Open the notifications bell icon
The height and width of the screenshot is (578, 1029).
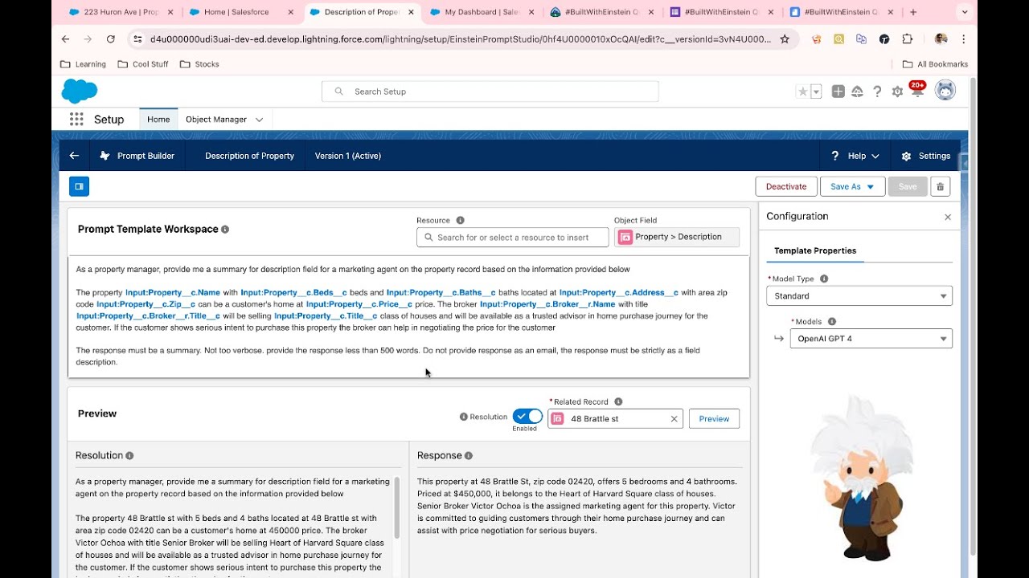[x=917, y=91]
